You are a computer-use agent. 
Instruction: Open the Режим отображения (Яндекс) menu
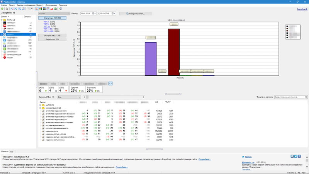click(x=30, y=5)
